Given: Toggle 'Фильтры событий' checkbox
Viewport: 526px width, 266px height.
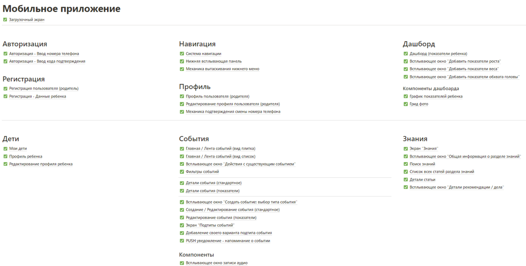Looking at the screenshot, I should (182, 172).
